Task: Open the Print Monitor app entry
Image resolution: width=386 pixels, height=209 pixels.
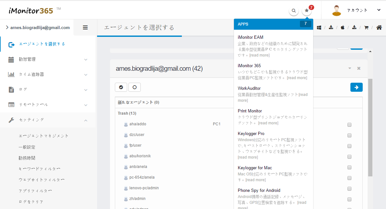Action: 273,117
